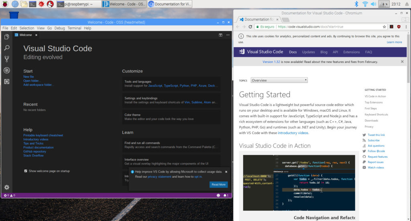Open the Chromium three-dot menu
Viewport: 411px width, 221px height.
click(x=406, y=27)
